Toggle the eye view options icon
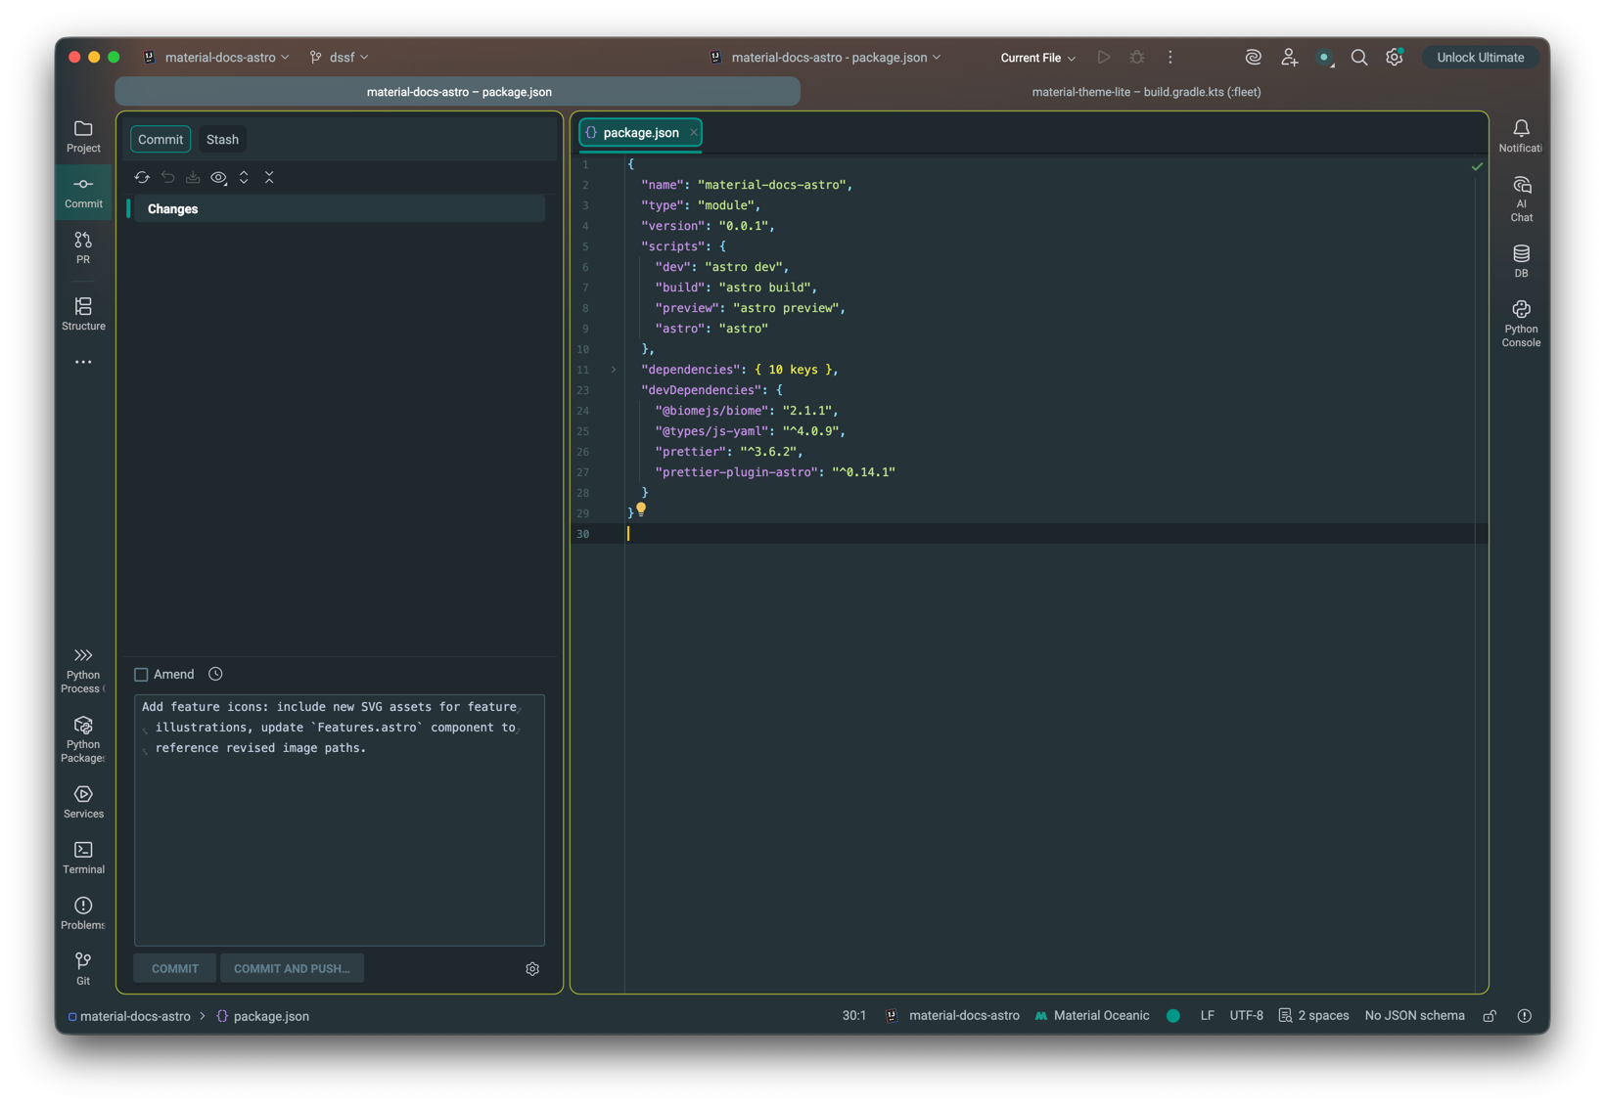The width and height of the screenshot is (1605, 1107). [218, 177]
